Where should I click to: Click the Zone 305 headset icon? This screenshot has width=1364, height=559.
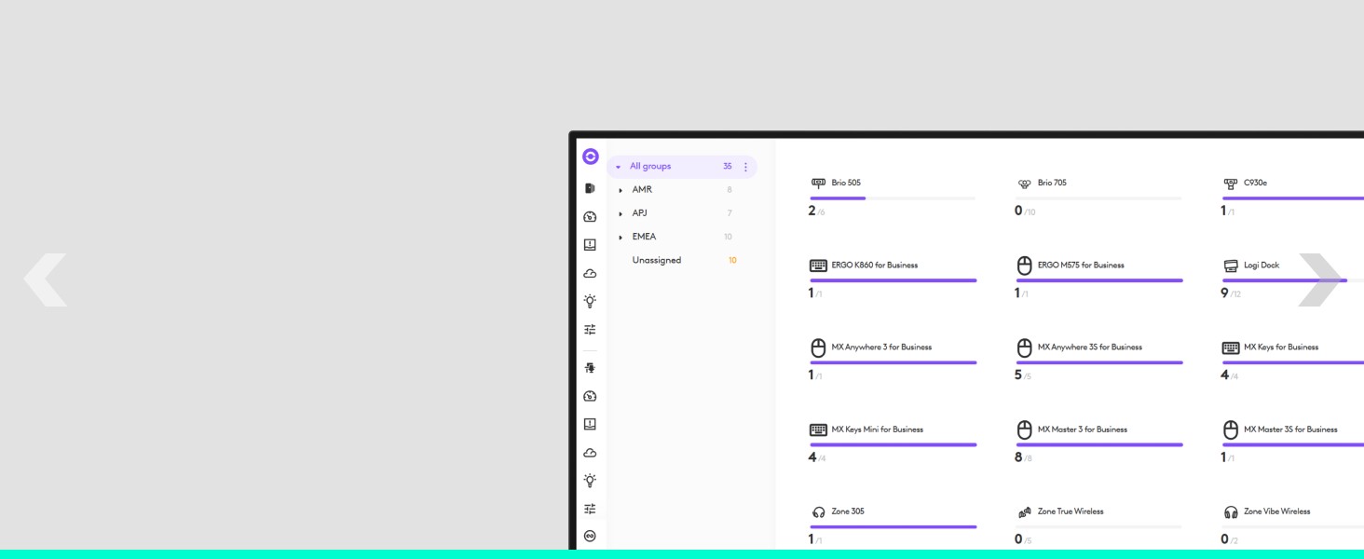pyautogui.click(x=819, y=511)
